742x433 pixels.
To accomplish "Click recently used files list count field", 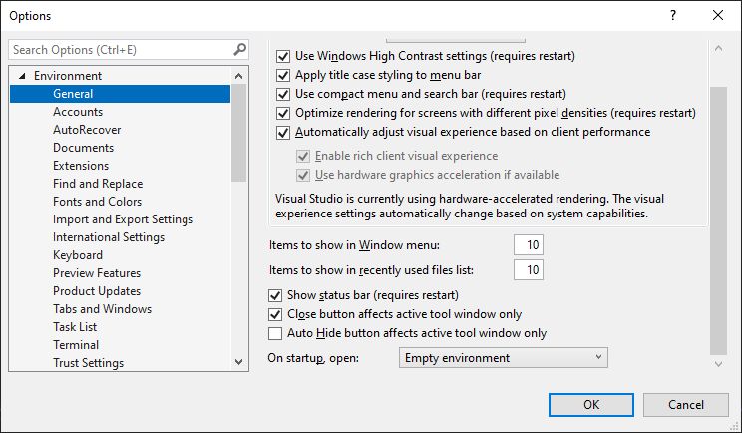I will point(529,269).
